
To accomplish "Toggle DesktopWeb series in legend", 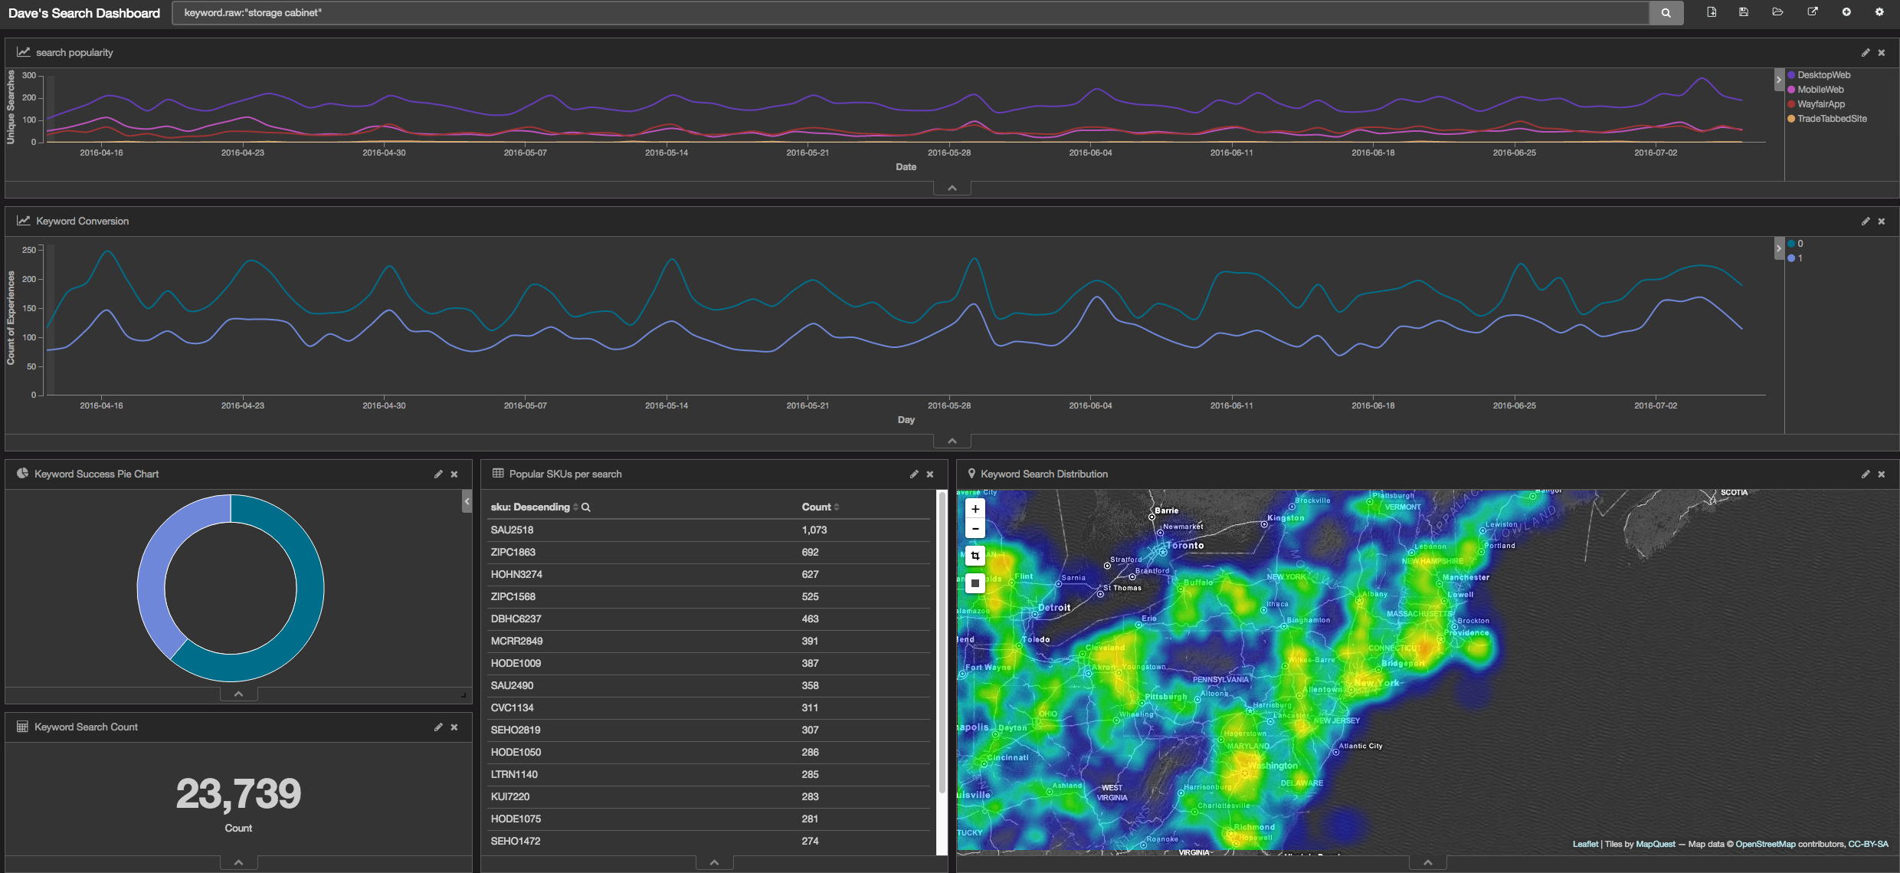I will coord(1823,75).
